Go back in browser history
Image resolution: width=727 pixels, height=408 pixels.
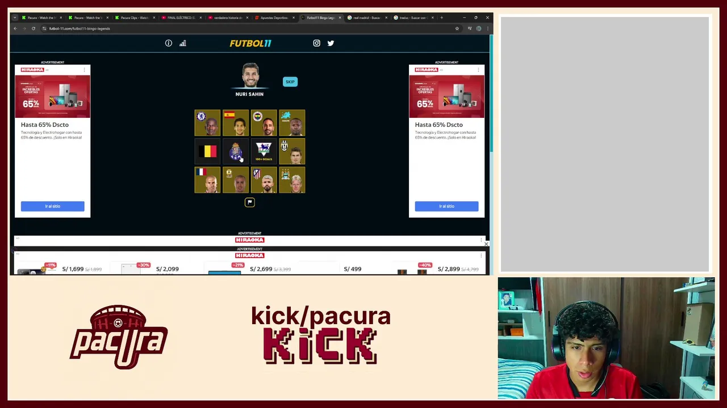click(15, 28)
